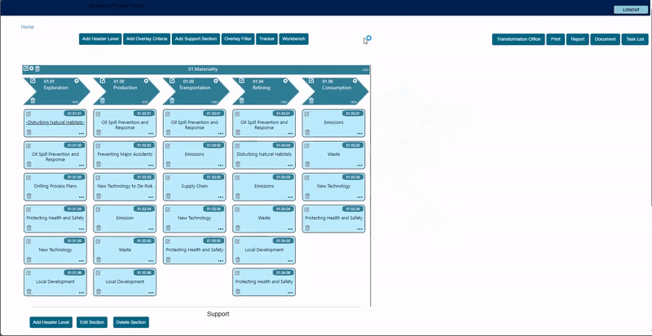Open Transformation Office
Image resolution: width=652 pixels, height=336 pixels.
point(518,39)
